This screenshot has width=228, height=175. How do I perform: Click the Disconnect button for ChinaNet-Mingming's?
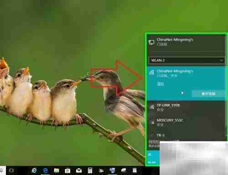[x=208, y=93]
